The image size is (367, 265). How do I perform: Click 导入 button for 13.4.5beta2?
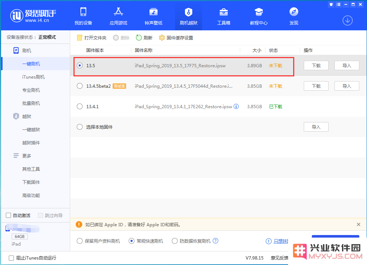tap(347, 86)
